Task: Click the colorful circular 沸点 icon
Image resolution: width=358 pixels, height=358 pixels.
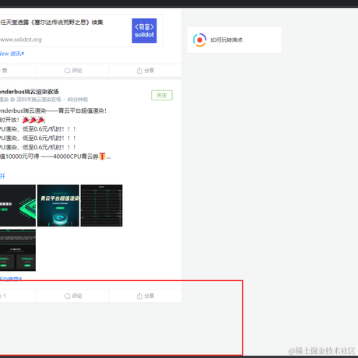Action: (x=199, y=40)
